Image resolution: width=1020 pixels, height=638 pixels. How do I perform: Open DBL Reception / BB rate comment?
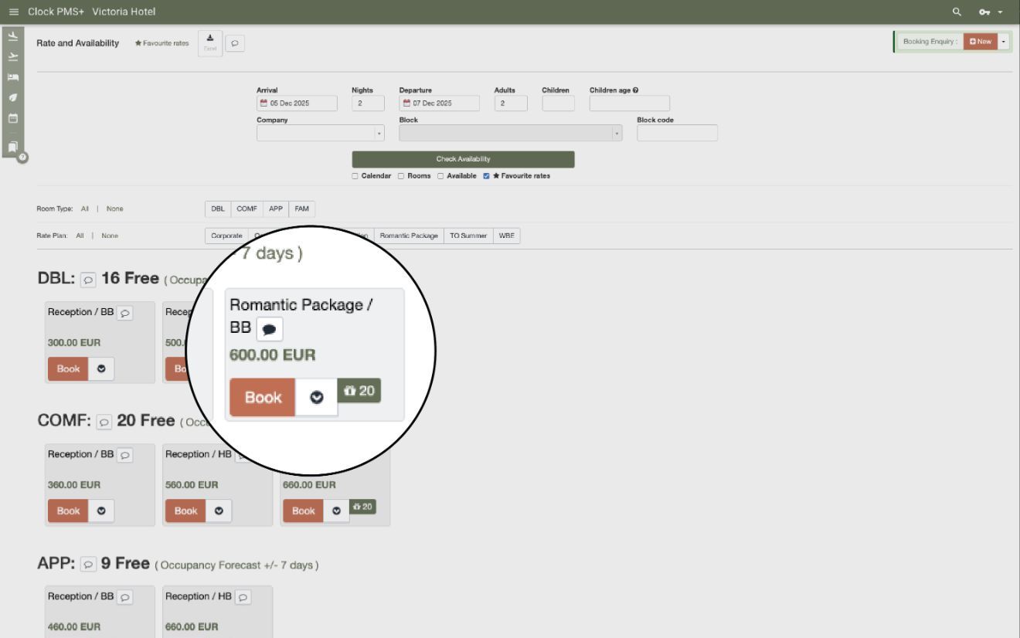coord(124,312)
